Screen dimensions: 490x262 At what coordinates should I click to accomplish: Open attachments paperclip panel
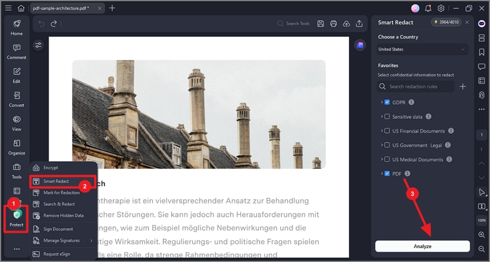tap(481, 95)
